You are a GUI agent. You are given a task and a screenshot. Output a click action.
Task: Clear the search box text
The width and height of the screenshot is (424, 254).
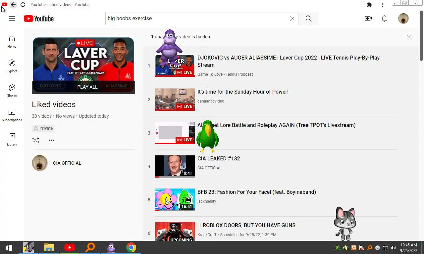pos(292,19)
